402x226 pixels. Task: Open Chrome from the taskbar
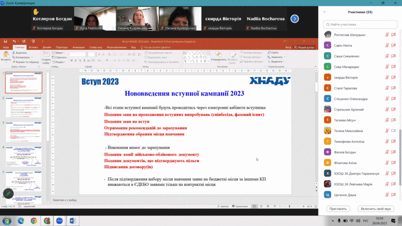(34, 220)
